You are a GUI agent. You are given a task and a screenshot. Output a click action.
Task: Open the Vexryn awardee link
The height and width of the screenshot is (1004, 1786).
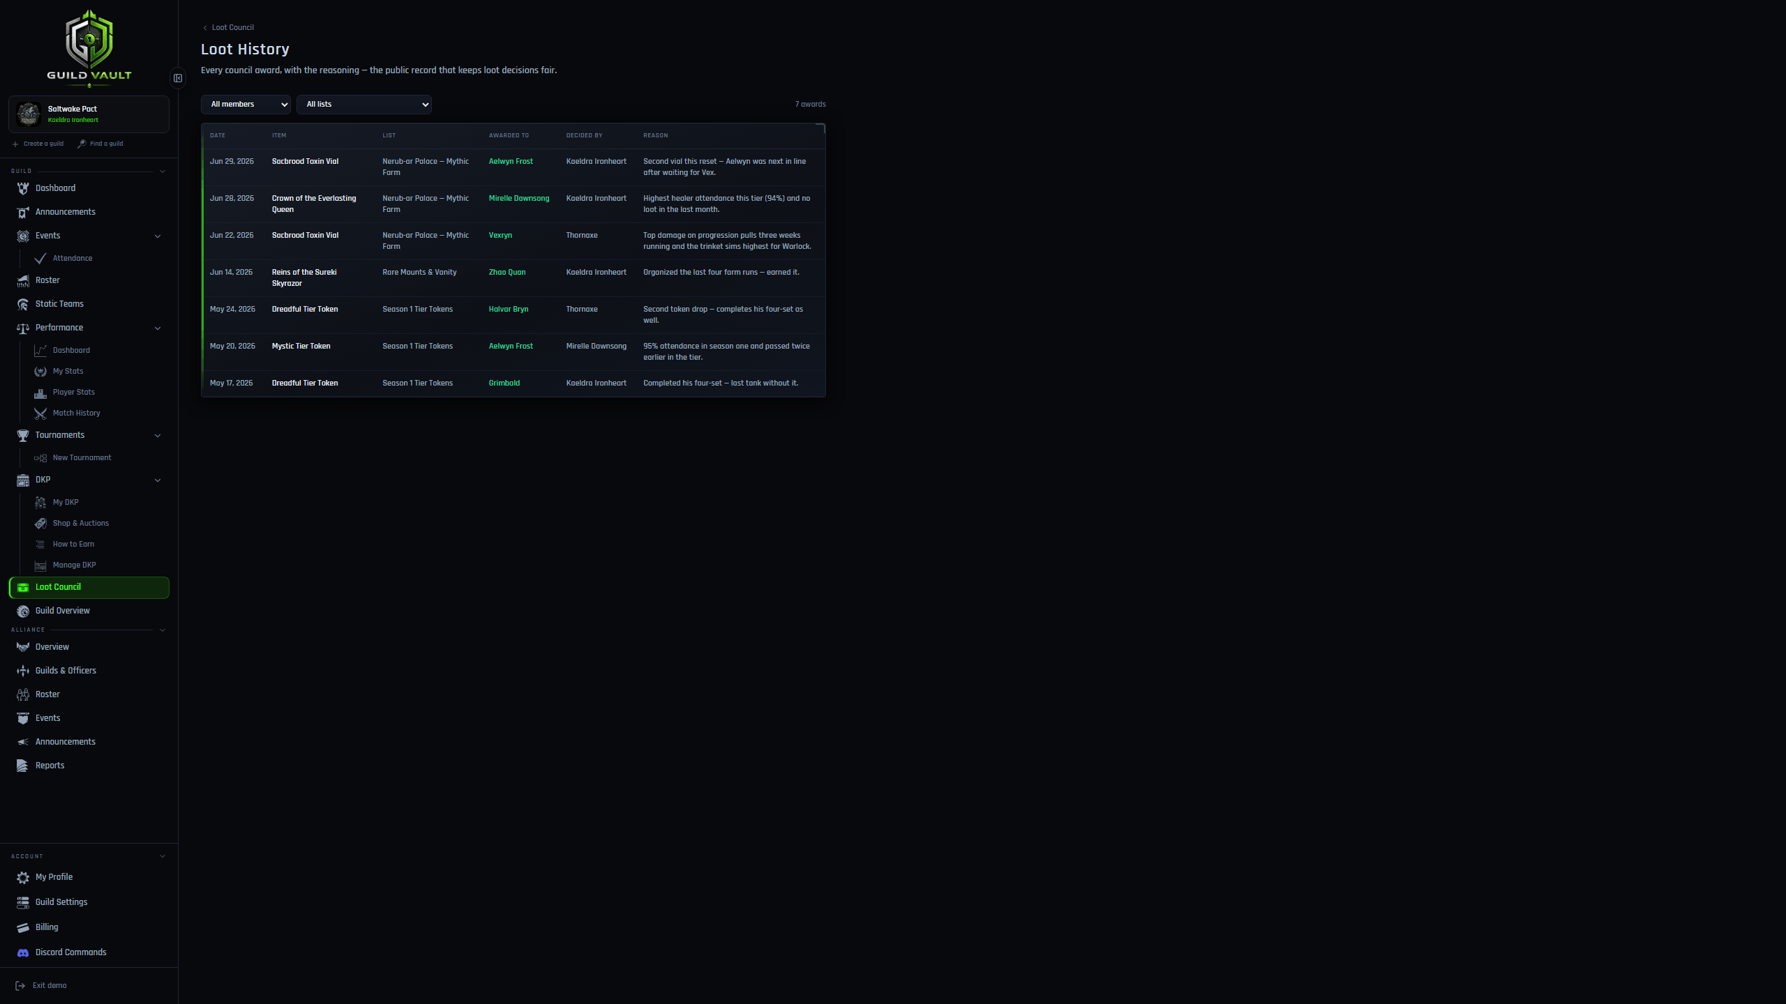(x=500, y=236)
